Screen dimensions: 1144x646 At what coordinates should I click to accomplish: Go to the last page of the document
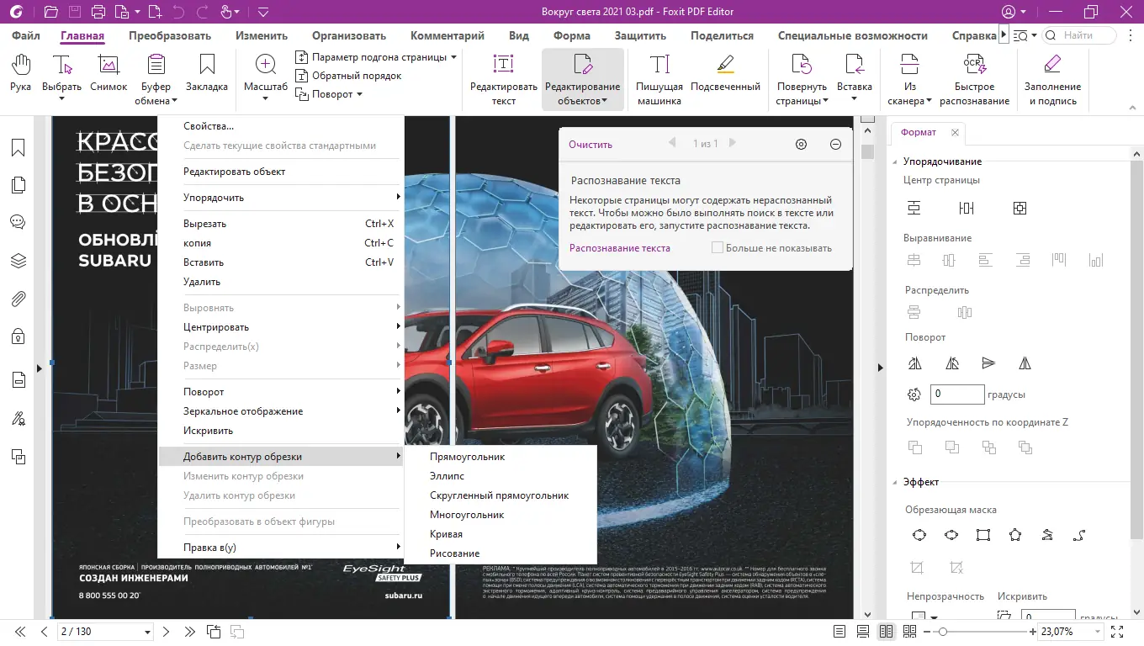pyautogui.click(x=189, y=632)
